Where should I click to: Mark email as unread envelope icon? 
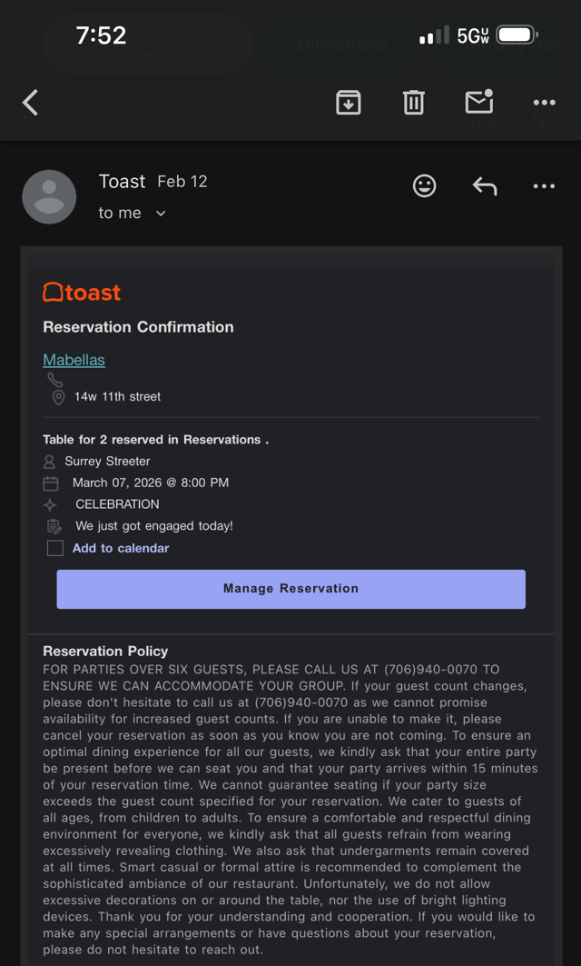(x=478, y=102)
